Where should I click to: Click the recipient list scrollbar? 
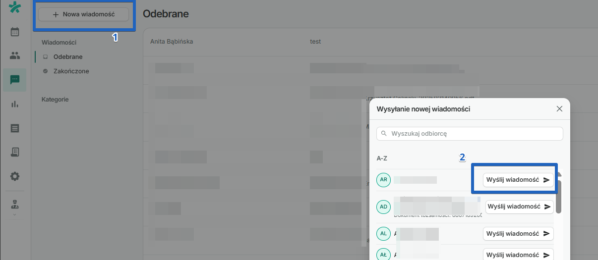tap(559, 196)
